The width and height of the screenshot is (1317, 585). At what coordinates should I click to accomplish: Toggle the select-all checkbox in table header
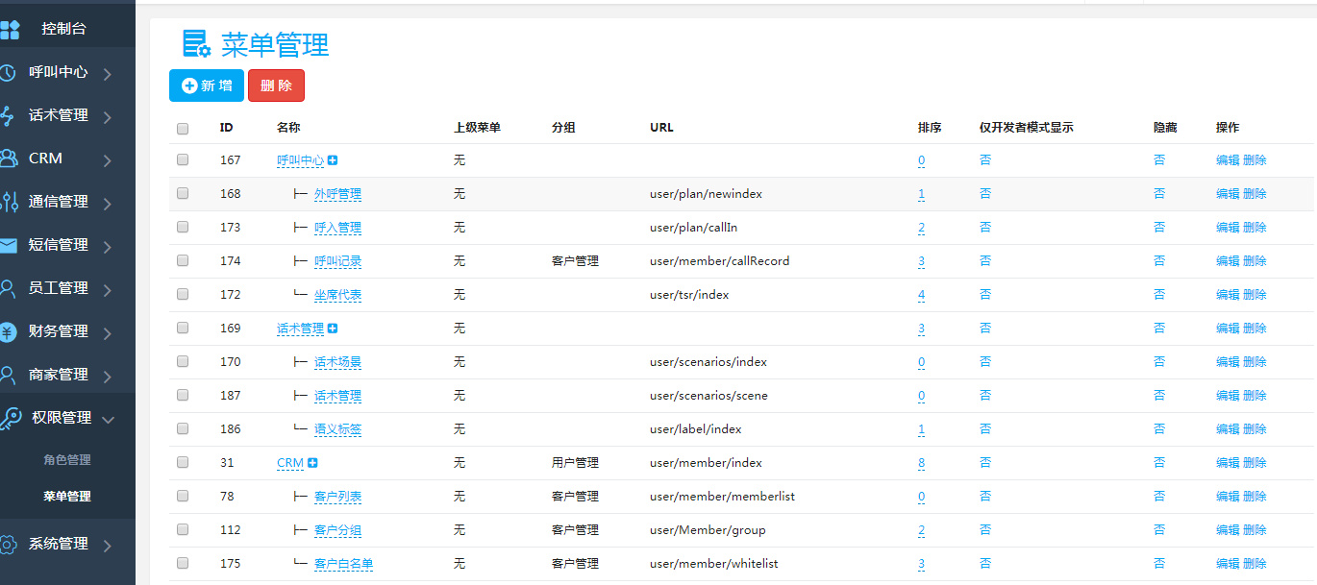pyautogui.click(x=183, y=128)
